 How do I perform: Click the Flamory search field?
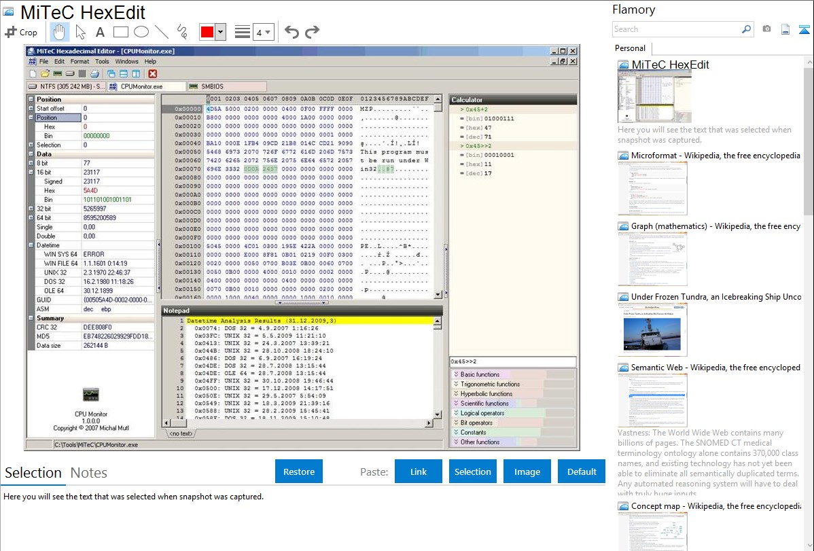pyautogui.click(x=676, y=29)
